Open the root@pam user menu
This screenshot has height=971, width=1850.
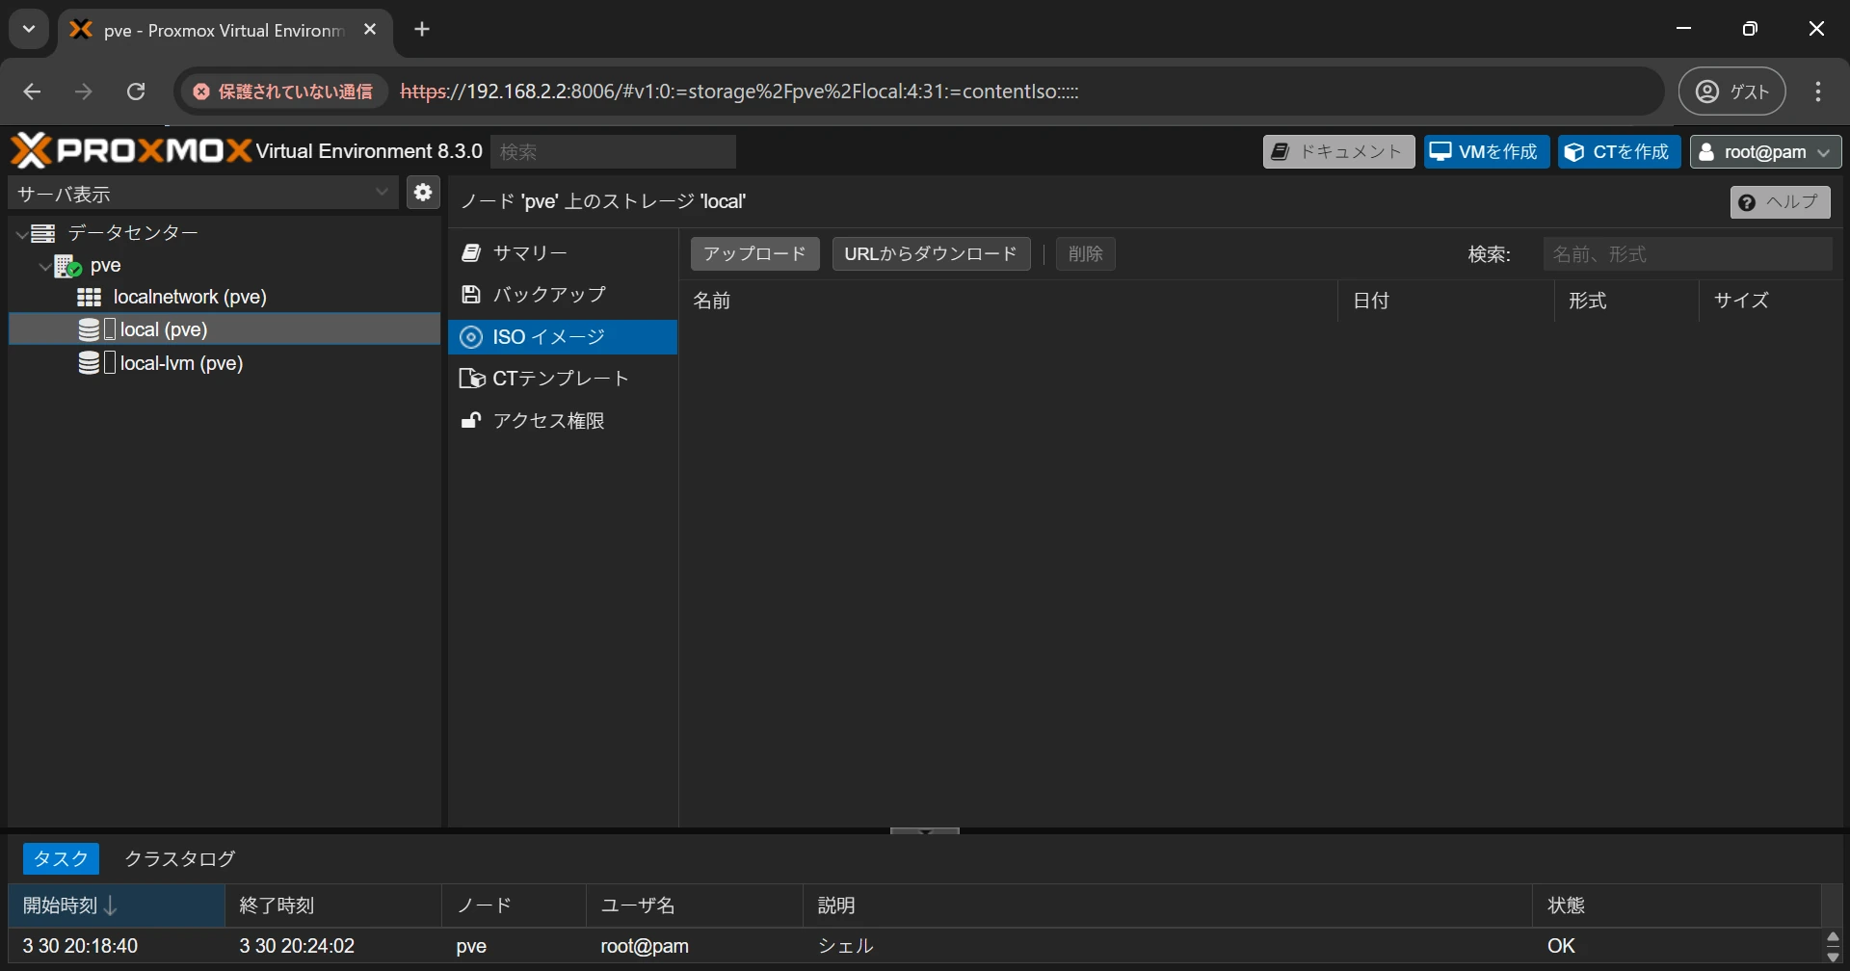pyautogui.click(x=1765, y=152)
